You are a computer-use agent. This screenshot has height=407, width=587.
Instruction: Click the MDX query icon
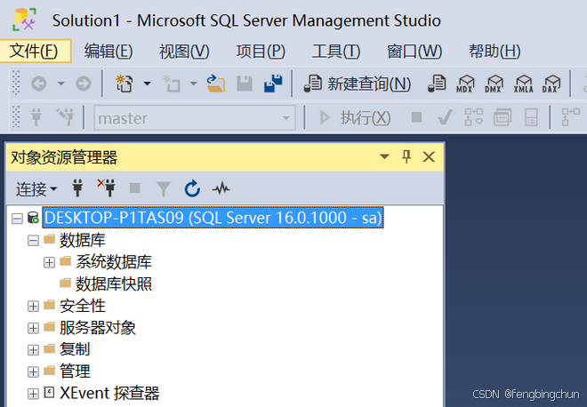point(465,83)
